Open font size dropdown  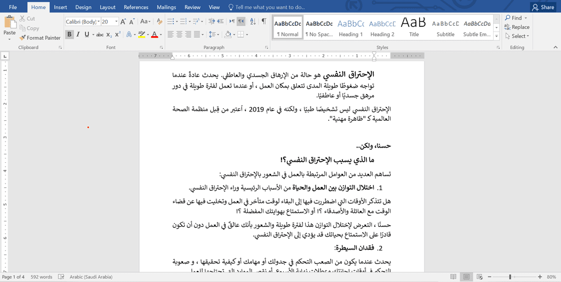pos(116,22)
